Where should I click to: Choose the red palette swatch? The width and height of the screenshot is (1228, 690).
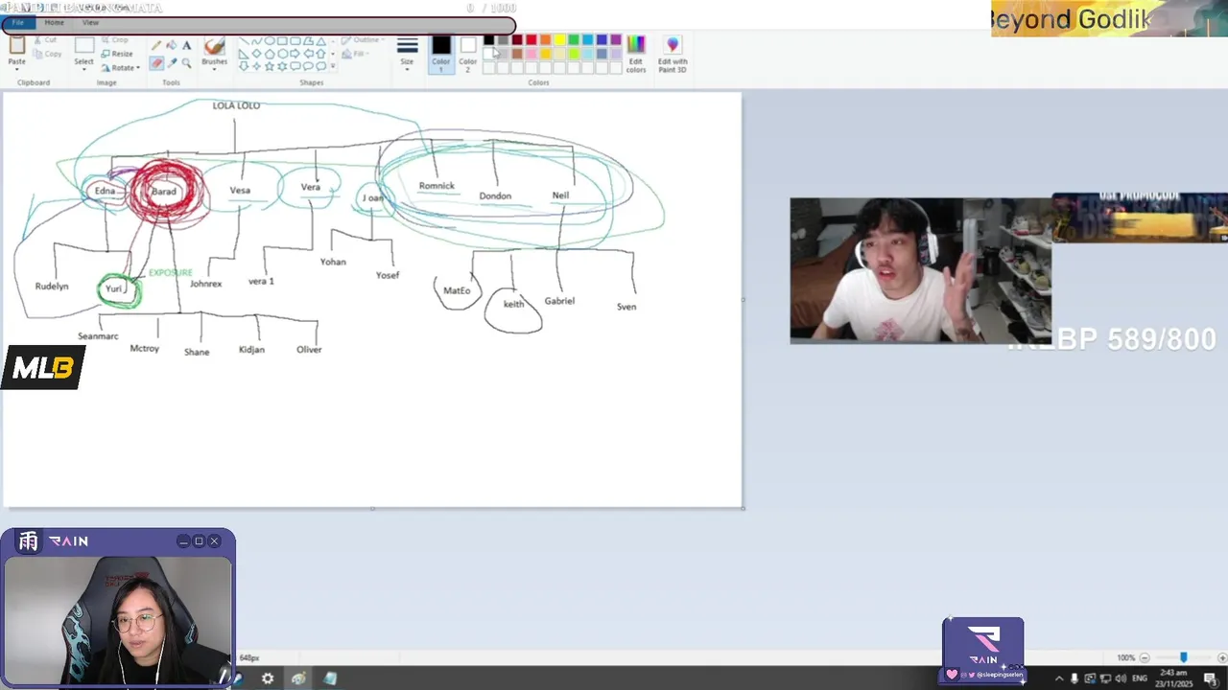(531, 40)
